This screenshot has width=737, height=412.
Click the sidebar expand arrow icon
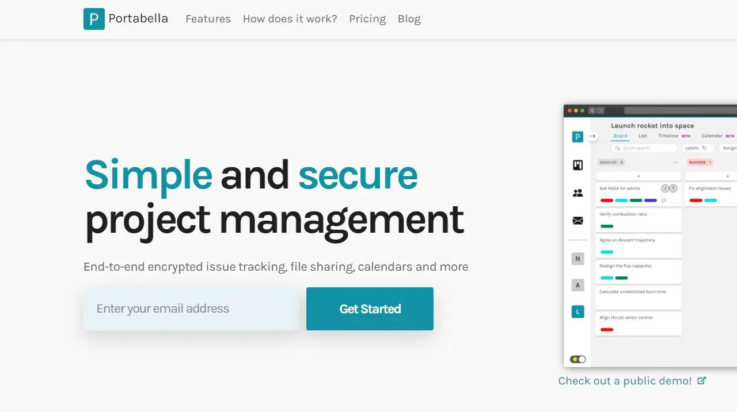click(592, 136)
